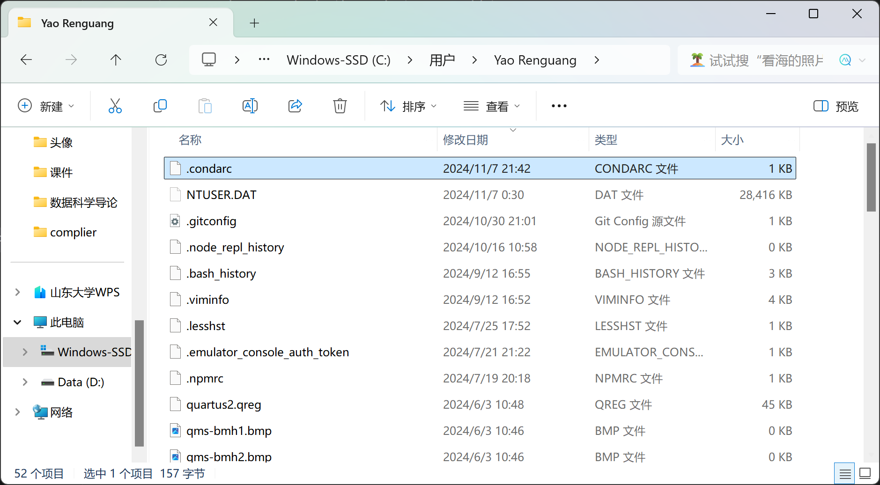Click the Delete trash can icon
The image size is (880, 485).
tap(340, 106)
